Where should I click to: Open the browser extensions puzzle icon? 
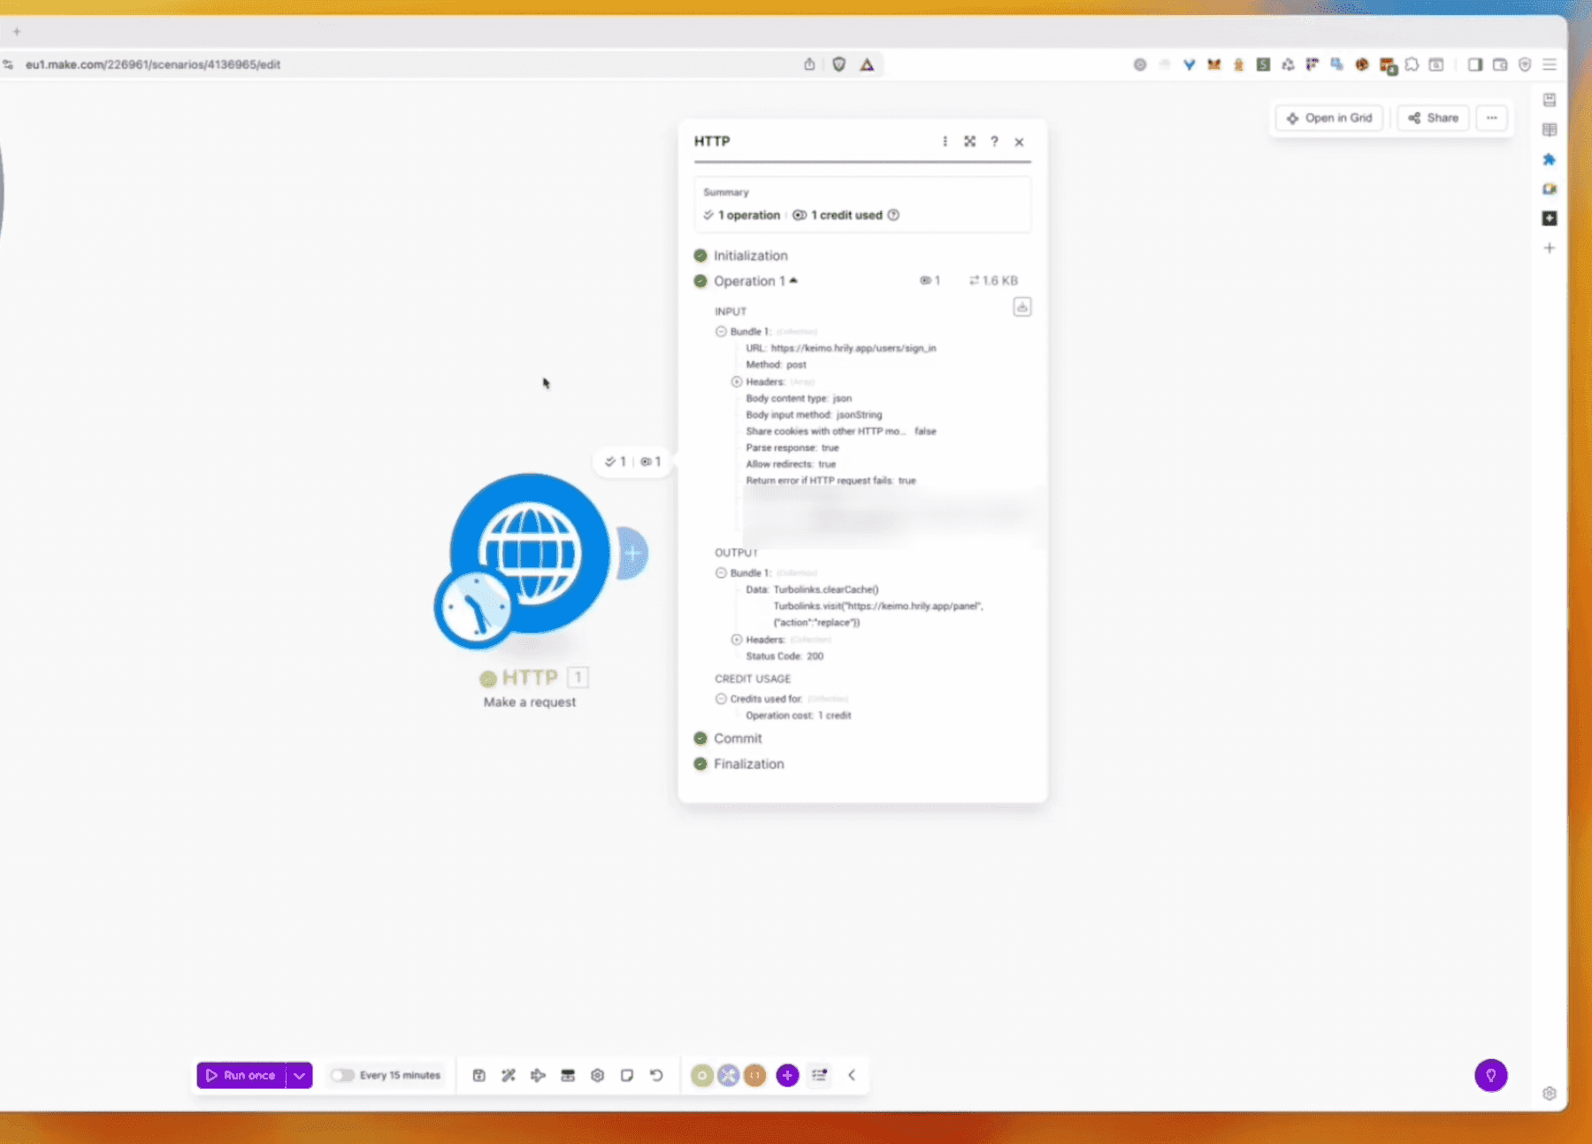1412,65
